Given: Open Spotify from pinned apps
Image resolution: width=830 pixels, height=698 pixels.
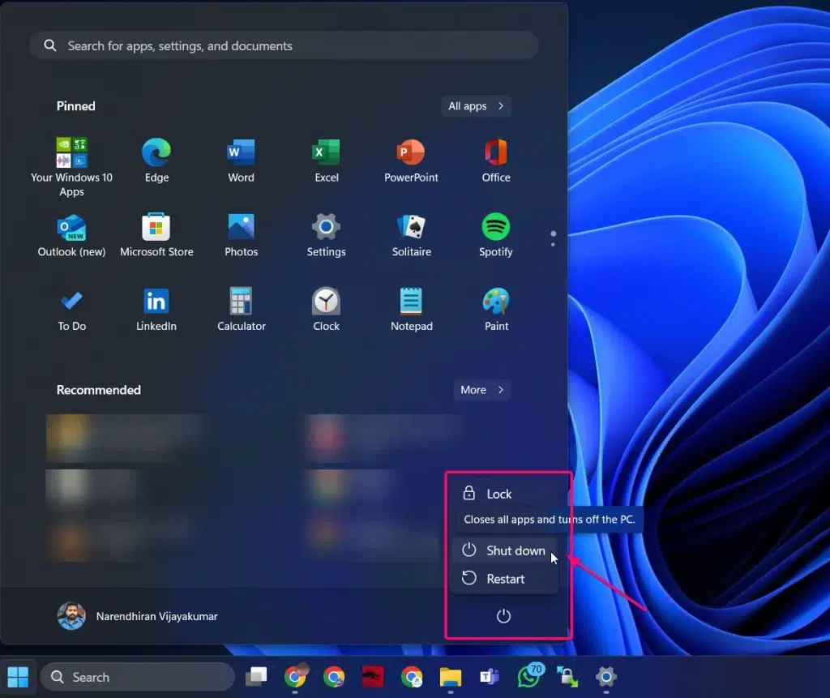Looking at the screenshot, I should coord(496,234).
